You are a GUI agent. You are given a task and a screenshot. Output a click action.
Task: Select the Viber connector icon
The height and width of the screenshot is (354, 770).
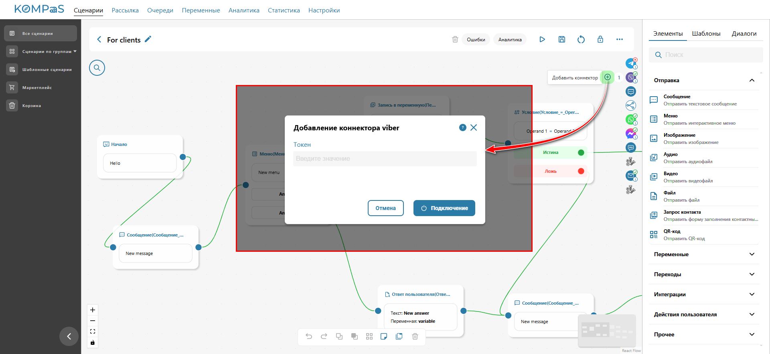631,77
